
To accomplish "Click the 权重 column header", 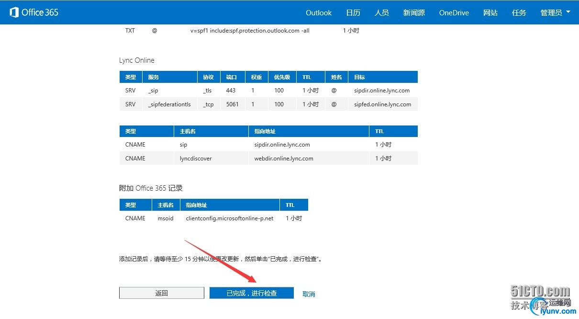I will pos(256,77).
